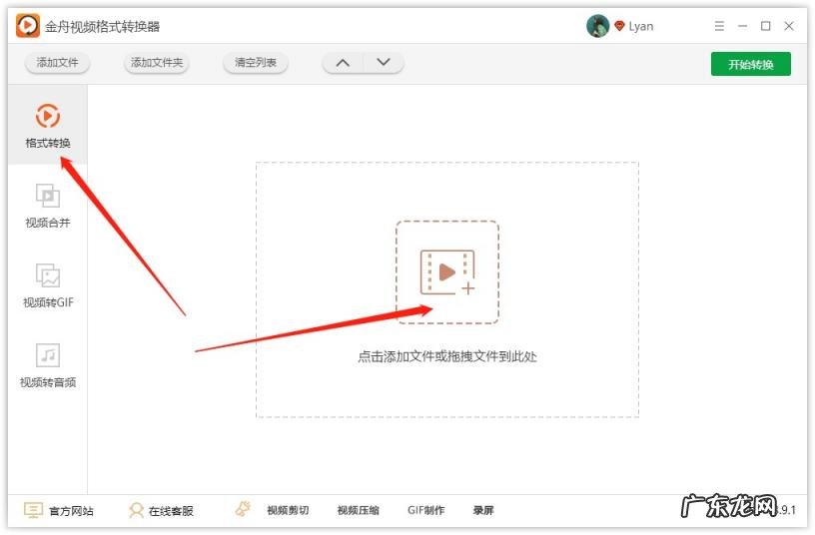Close the converter window
This screenshot has width=815, height=535.
pos(788,26)
